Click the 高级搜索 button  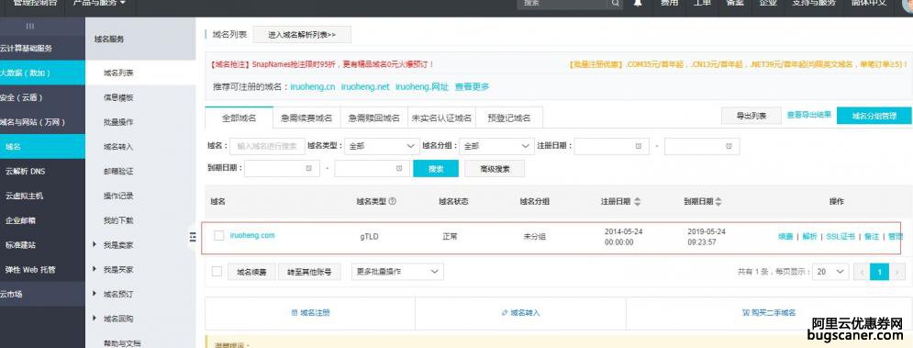[495, 169]
